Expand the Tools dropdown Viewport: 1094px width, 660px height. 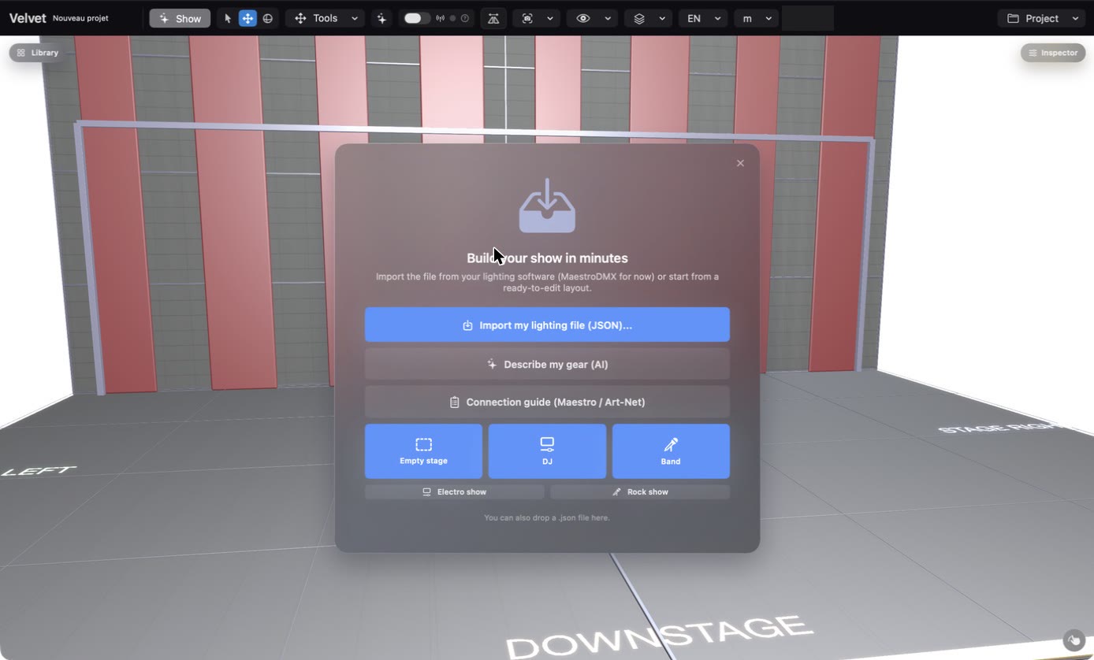coord(325,18)
